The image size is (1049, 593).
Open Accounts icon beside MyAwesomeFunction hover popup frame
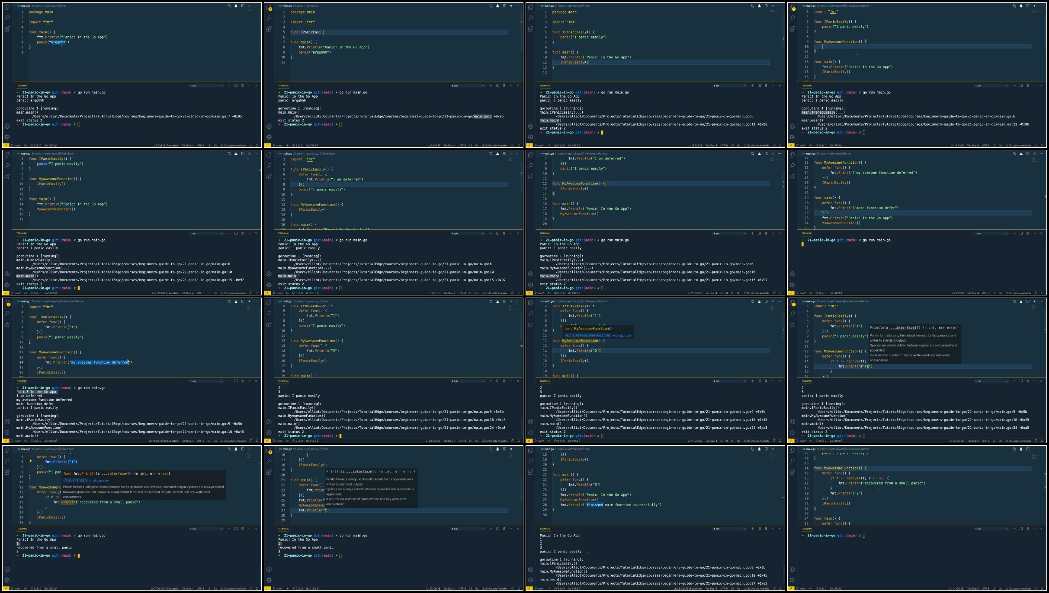(x=531, y=422)
